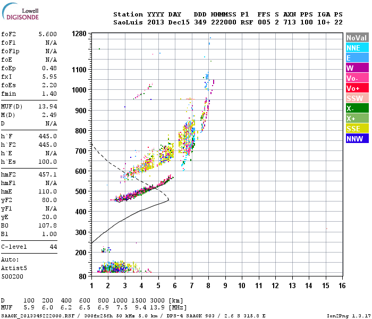Select the Vo+ legend swatch
The height and width of the screenshot is (319, 372).
pyautogui.click(x=357, y=88)
